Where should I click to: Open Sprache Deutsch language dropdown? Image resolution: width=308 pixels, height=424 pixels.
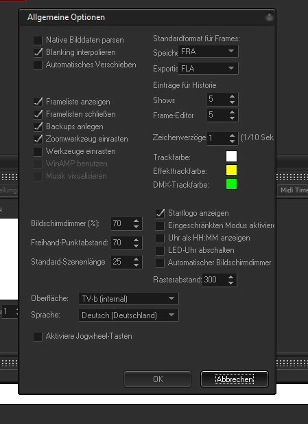[x=128, y=315]
